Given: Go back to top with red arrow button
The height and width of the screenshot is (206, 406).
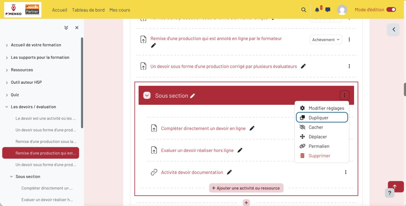Looking at the screenshot, I should [395, 186].
